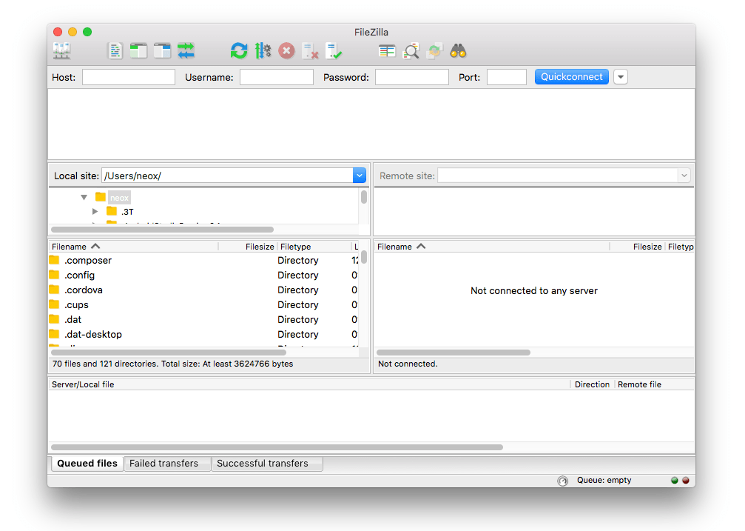Open the Site Manager icon
The image size is (745, 531).
[61, 50]
